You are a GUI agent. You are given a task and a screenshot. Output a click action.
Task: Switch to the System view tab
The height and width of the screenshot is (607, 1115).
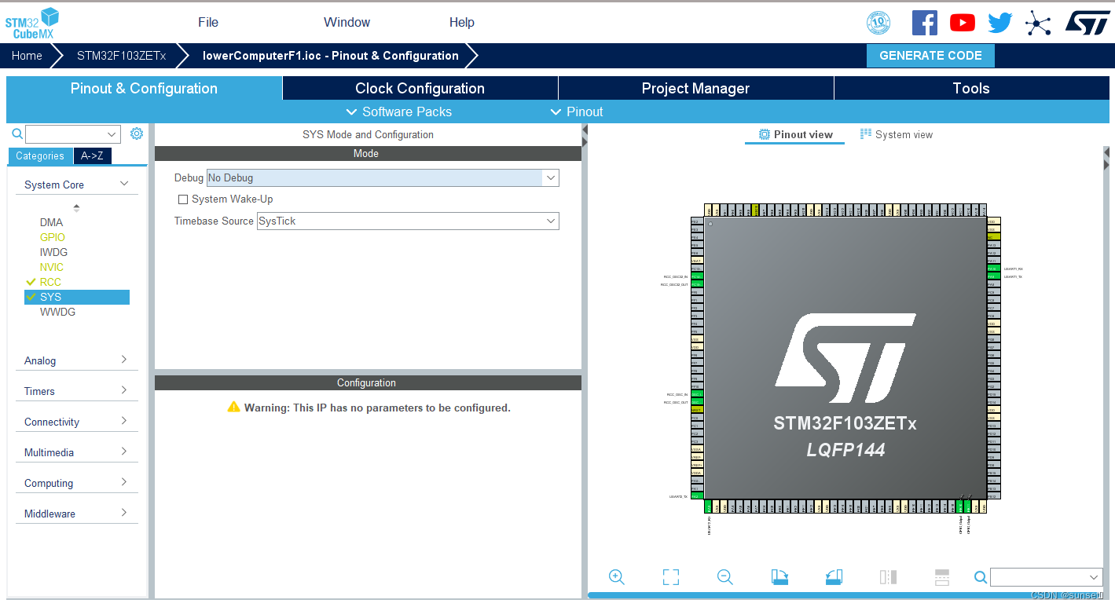[x=896, y=134]
